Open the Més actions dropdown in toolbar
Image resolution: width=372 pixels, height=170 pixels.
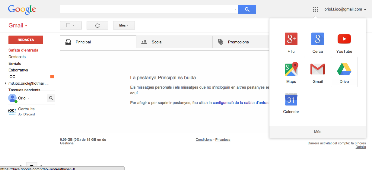(124, 26)
